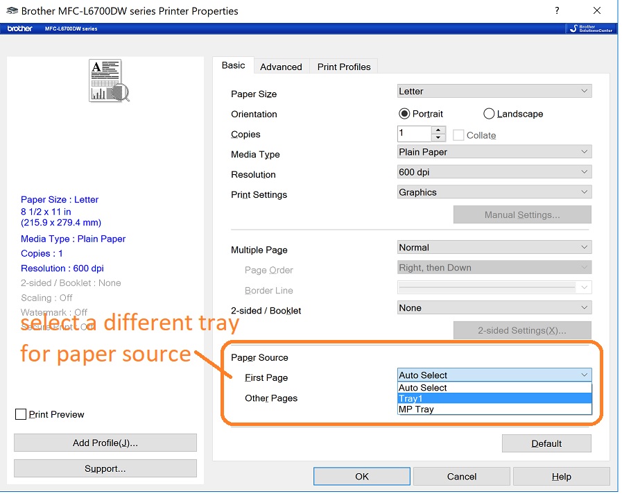The image size is (622, 494).
Task: Open the Media Type dropdown
Action: point(494,152)
